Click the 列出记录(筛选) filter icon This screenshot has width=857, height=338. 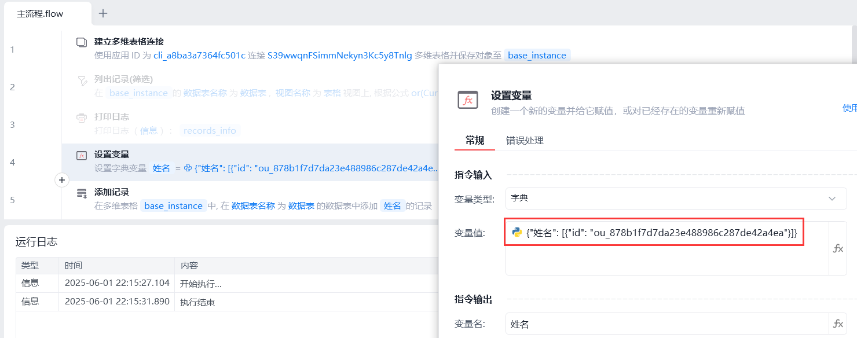coord(82,80)
